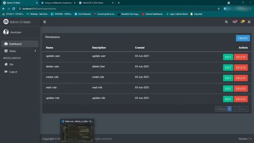
Task: Click the 'delete User' description cell
Action: pos(98,66)
